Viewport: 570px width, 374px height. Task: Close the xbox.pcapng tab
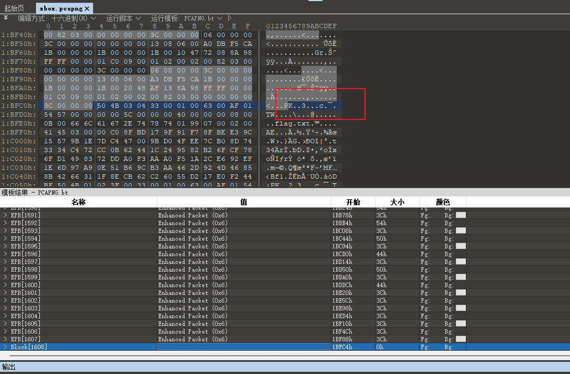88,8
